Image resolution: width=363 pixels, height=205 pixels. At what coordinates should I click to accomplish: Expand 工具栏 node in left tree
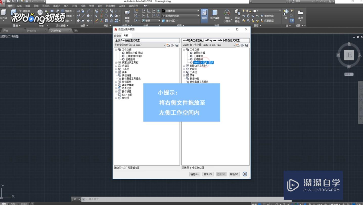[x=116, y=69]
